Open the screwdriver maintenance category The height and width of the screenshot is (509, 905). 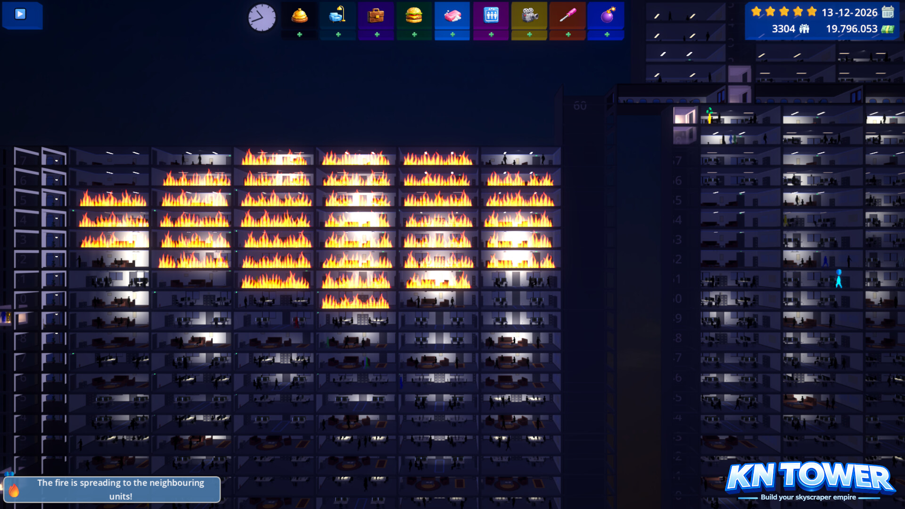(x=568, y=16)
